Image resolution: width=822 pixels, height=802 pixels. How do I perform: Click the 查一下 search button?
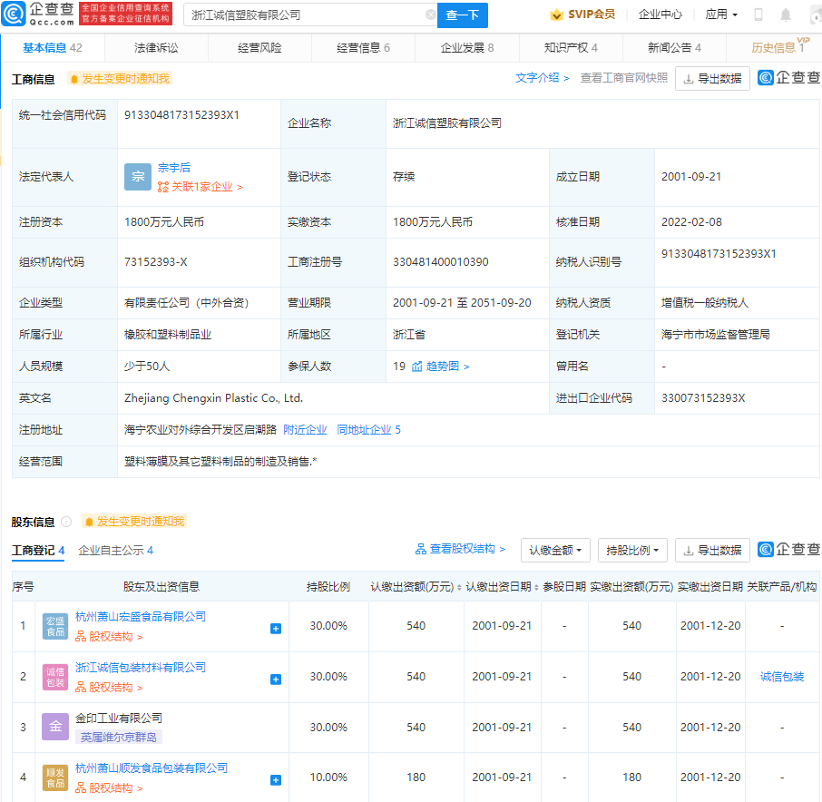[463, 15]
